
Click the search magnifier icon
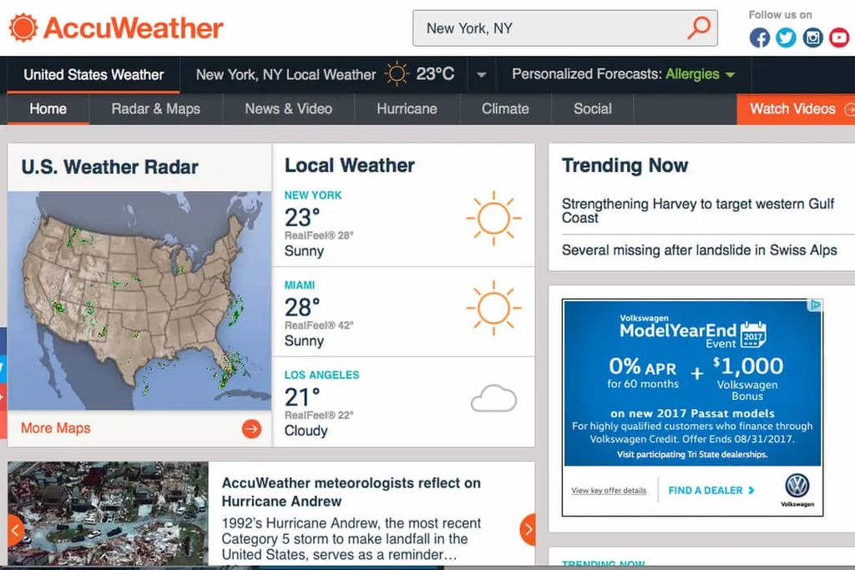[699, 28]
